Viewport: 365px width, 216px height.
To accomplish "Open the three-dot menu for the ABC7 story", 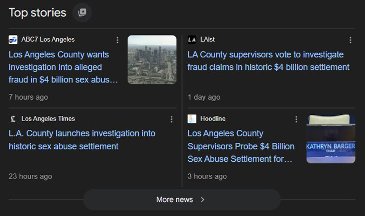I will [117, 40].
